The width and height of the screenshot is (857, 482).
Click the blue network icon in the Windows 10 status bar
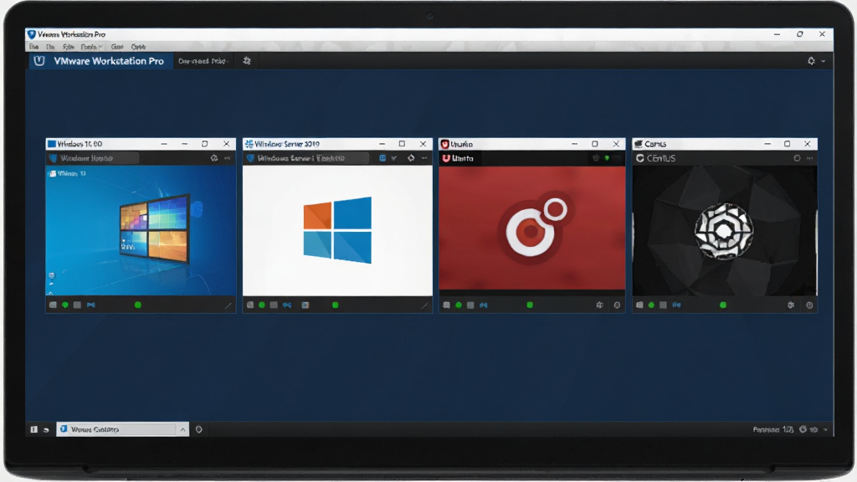click(x=90, y=305)
